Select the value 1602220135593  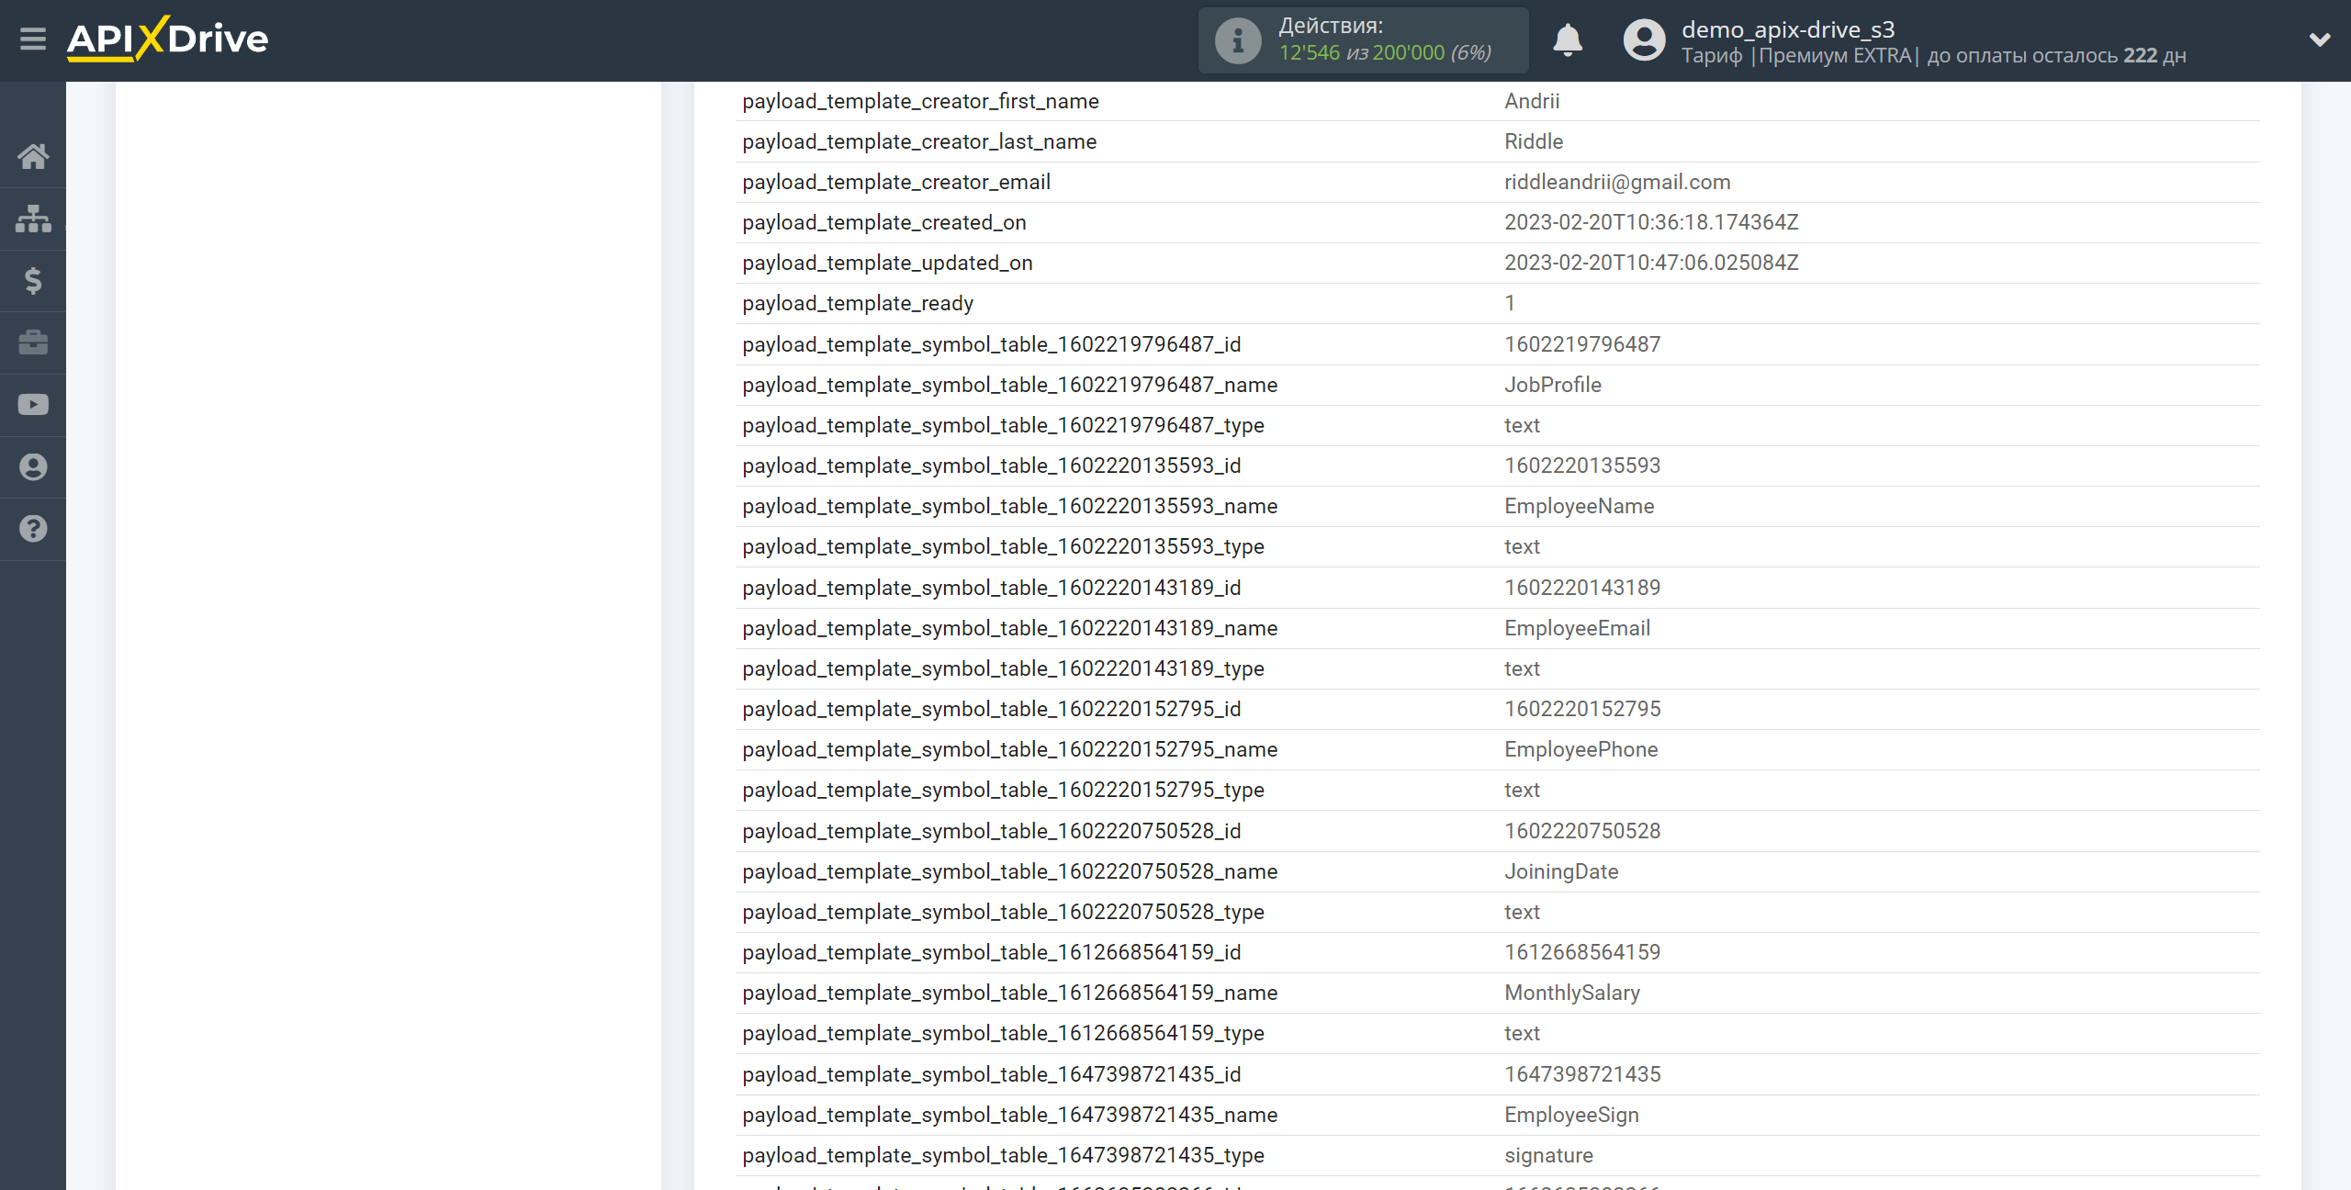(1582, 466)
